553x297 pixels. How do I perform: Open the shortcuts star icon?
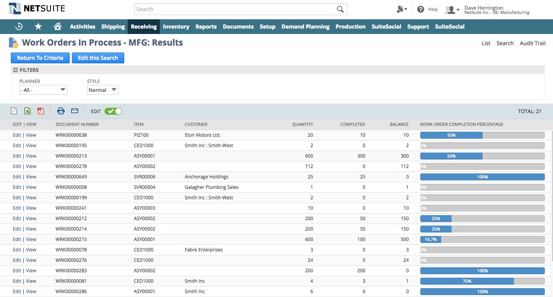click(38, 27)
